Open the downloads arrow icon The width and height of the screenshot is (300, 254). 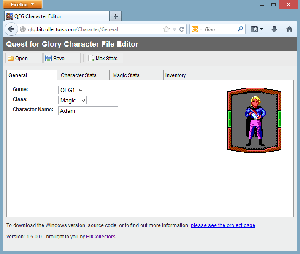click(x=274, y=29)
